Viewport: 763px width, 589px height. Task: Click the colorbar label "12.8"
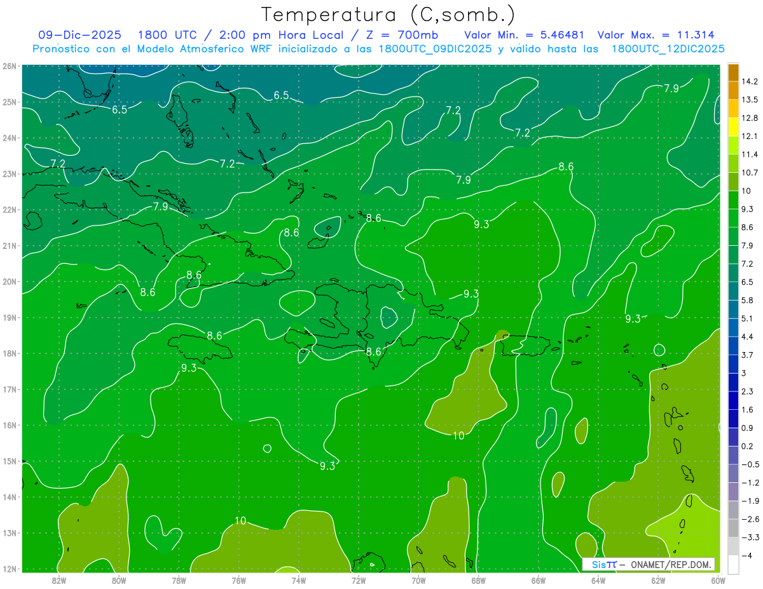click(x=750, y=118)
